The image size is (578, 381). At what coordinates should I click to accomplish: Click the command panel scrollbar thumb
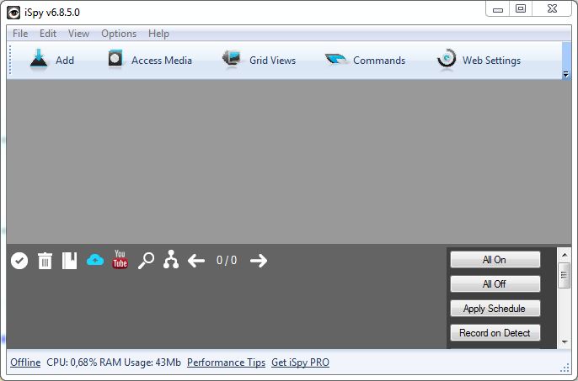pyautogui.click(x=564, y=275)
